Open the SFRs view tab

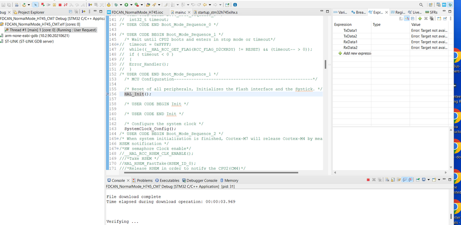[431, 12]
